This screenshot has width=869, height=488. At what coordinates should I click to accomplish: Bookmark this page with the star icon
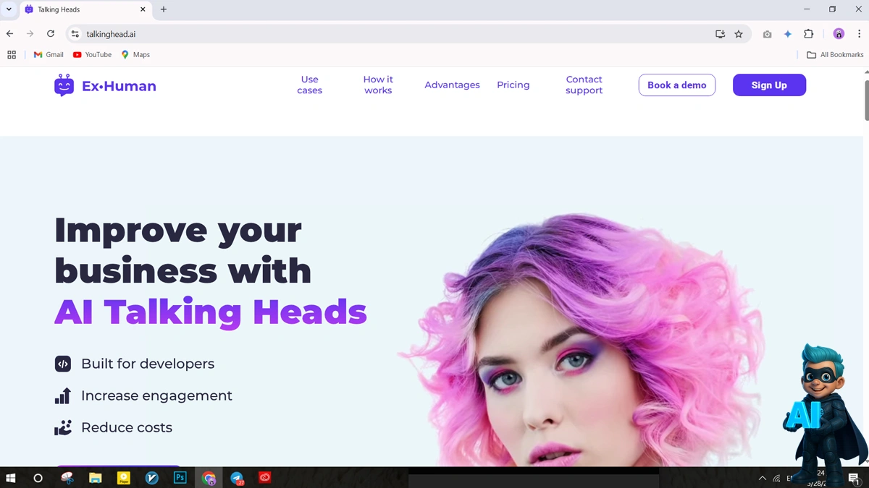point(739,34)
